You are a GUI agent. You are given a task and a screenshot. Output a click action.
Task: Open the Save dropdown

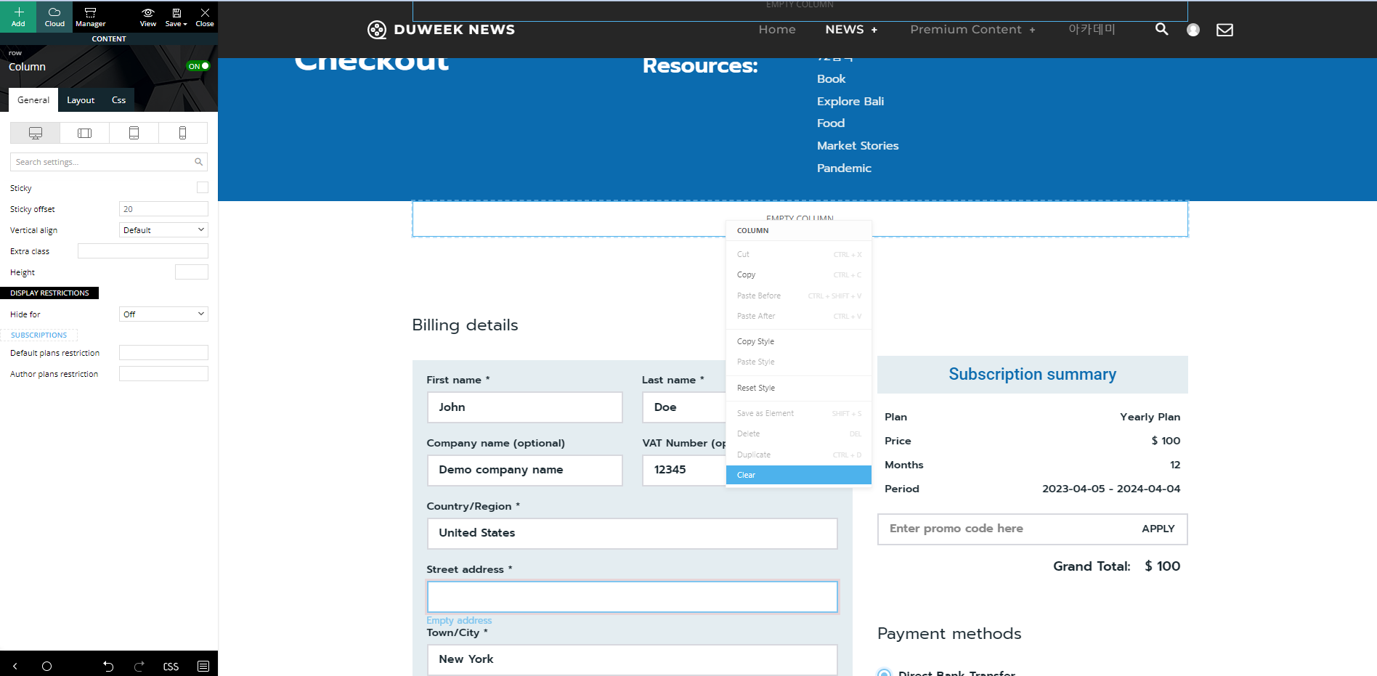point(176,17)
